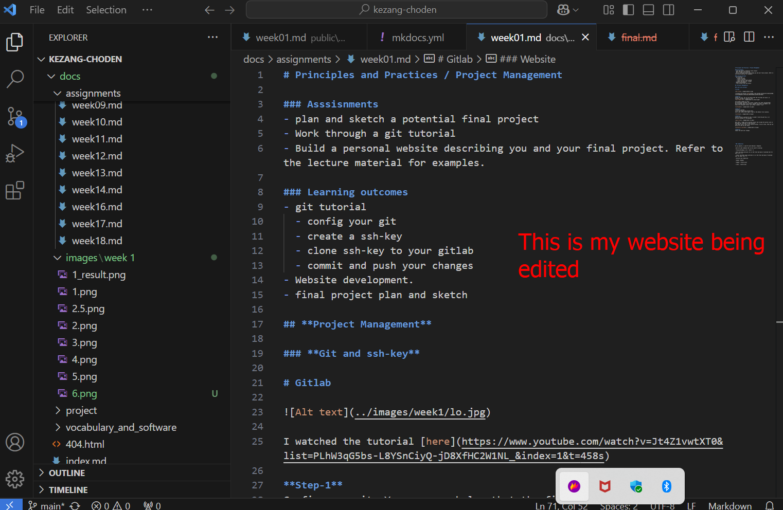Expand the OUTLINE section
783x510 pixels.
click(x=133, y=473)
